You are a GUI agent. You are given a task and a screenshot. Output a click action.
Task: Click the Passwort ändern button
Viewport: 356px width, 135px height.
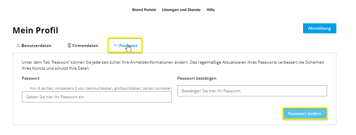tap(305, 114)
